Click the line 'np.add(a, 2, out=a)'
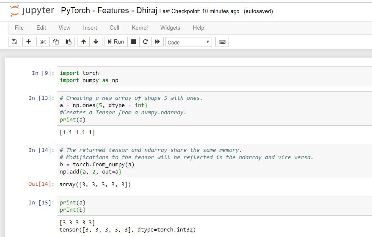 coord(91,172)
